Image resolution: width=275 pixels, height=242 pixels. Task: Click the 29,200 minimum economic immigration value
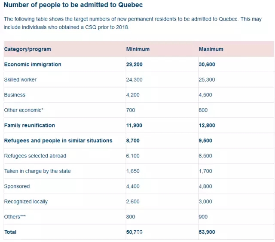[x=134, y=64]
